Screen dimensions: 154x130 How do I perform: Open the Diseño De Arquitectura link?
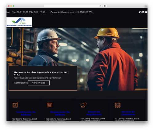pyautogui.click(x=94, y=113)
